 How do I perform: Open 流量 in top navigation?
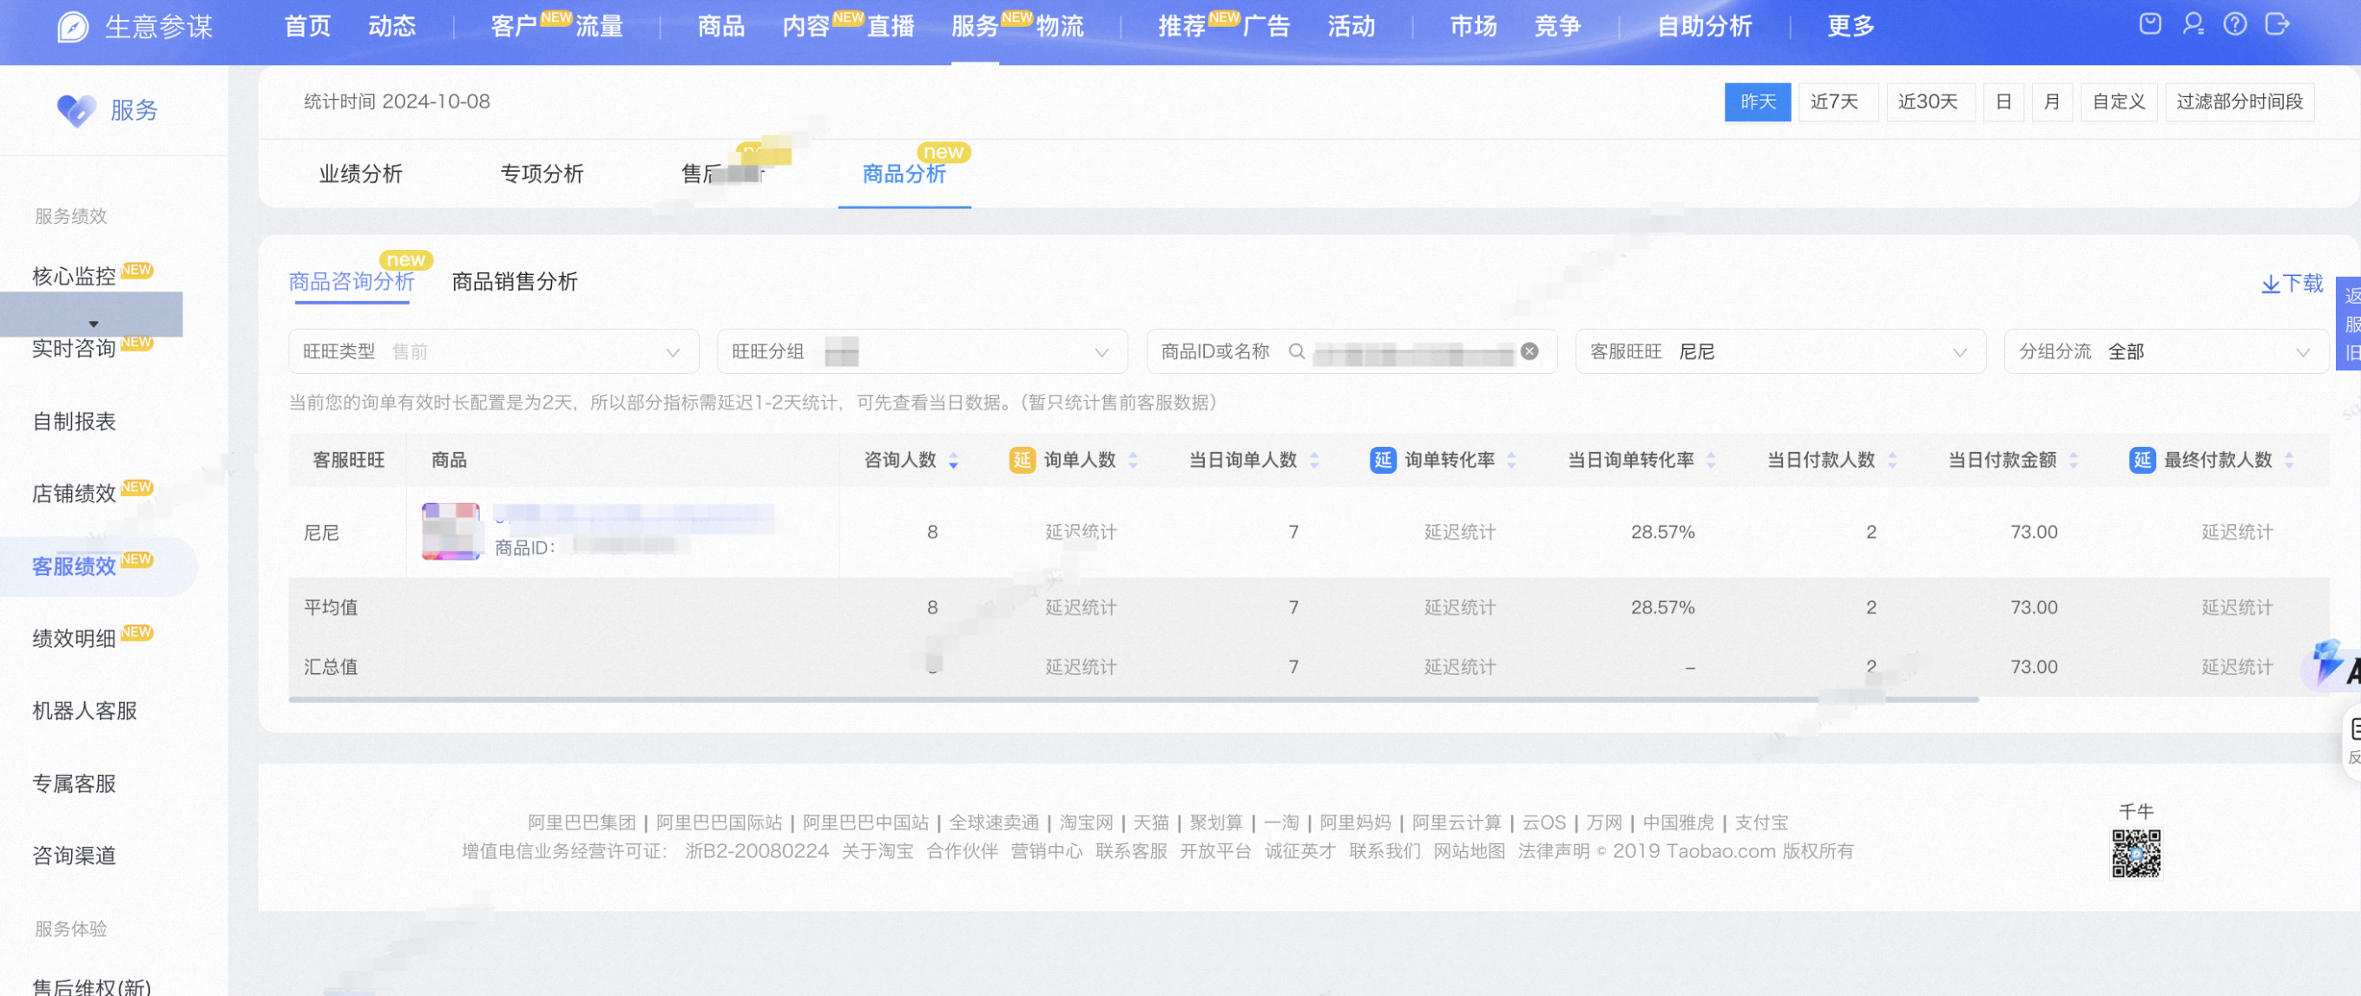pyautogui.click(x=600, y=27)
